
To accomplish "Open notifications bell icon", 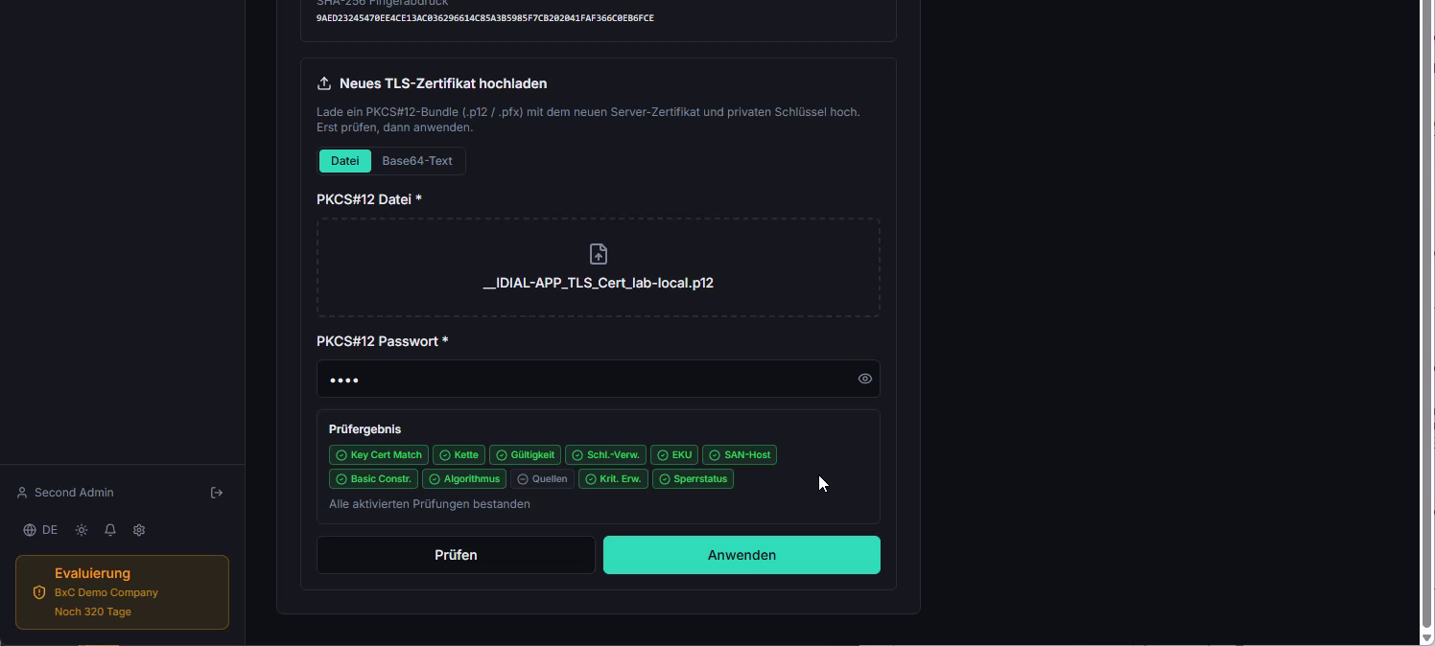I will 110,530.
